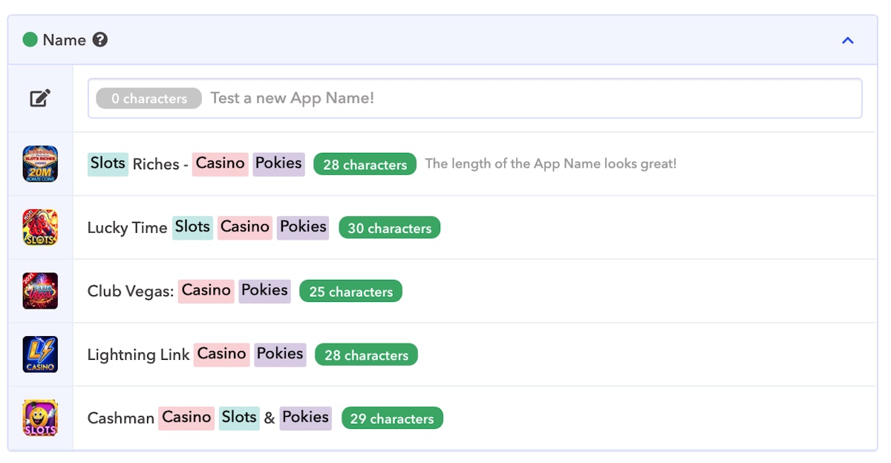Screen dimensions: 891x463
Task: Open the Lucky Time Slots app icon
Action: coord(40,227)
